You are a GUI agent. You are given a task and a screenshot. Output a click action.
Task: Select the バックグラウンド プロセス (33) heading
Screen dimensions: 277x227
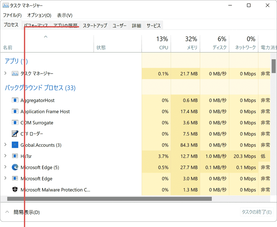(40, 88)
